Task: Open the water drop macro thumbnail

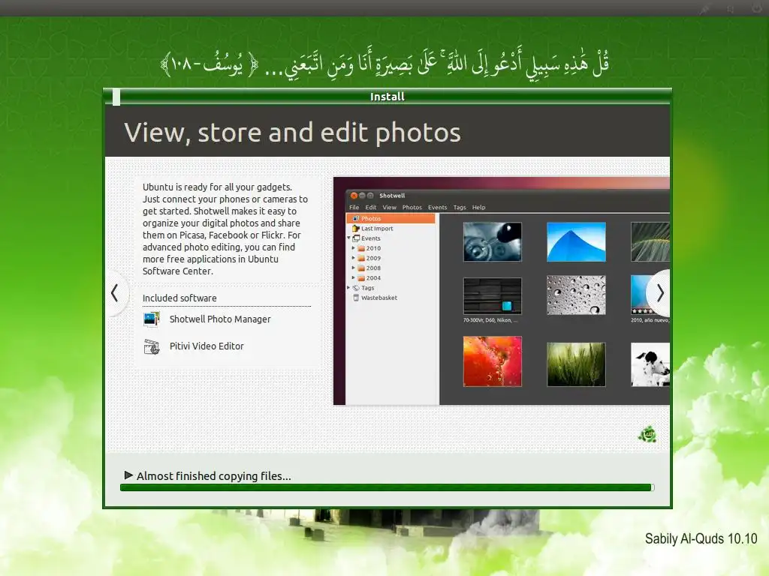Action: coord(493,241)
